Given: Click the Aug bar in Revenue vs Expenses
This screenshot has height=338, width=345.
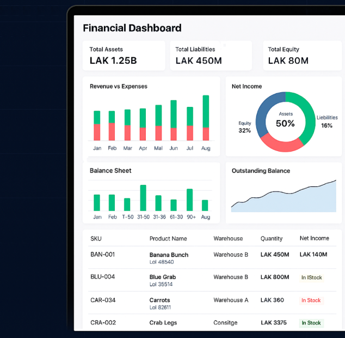Looking at the screenshot, I should click(x=206, y=118).
